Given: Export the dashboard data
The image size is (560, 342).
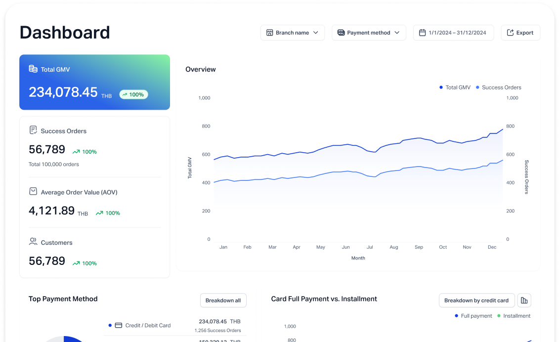Looking at the screenshot, I should pos(520,33).
